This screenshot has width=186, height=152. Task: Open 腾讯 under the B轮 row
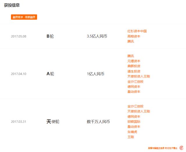coord(130,41)
